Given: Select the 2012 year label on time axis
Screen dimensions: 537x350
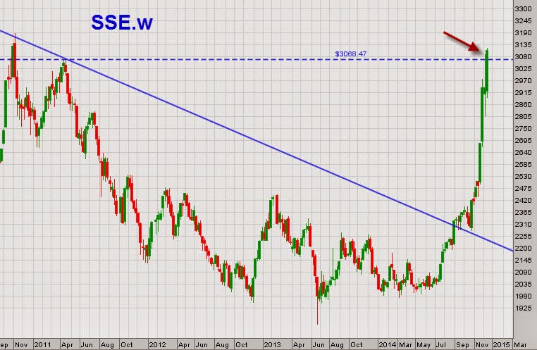Looking at the screenshot, I should pos(157,344).
